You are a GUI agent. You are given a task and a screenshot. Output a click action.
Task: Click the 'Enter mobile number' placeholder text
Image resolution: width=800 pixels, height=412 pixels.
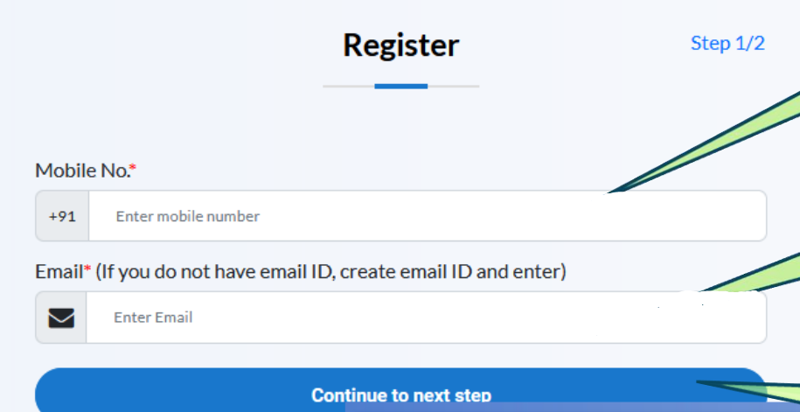coord(188,216)
